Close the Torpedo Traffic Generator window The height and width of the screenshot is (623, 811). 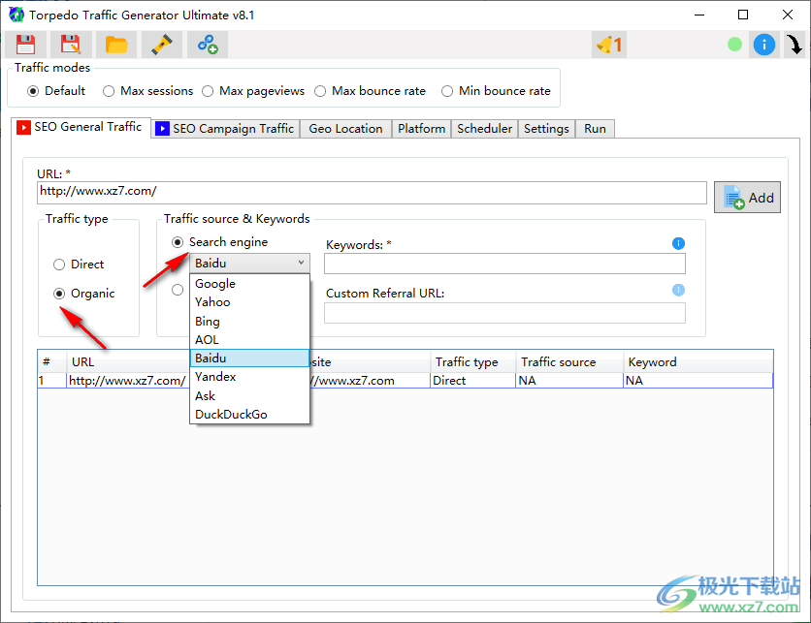[x=788, y=15]
